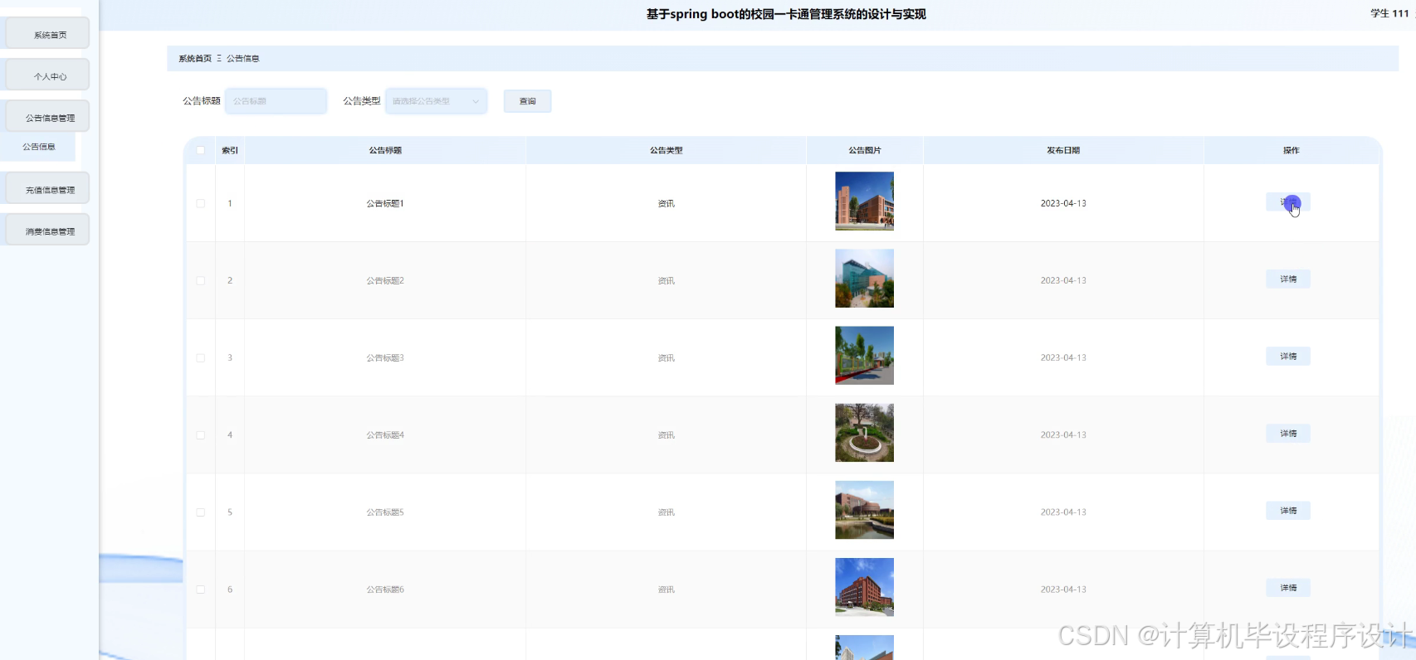Click the 公告标题 column header

(385, 150)
